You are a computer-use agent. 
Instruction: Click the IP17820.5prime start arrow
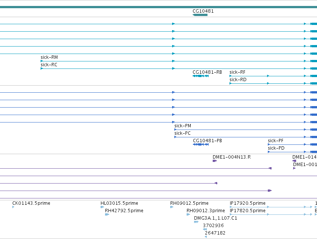(231, 214)
